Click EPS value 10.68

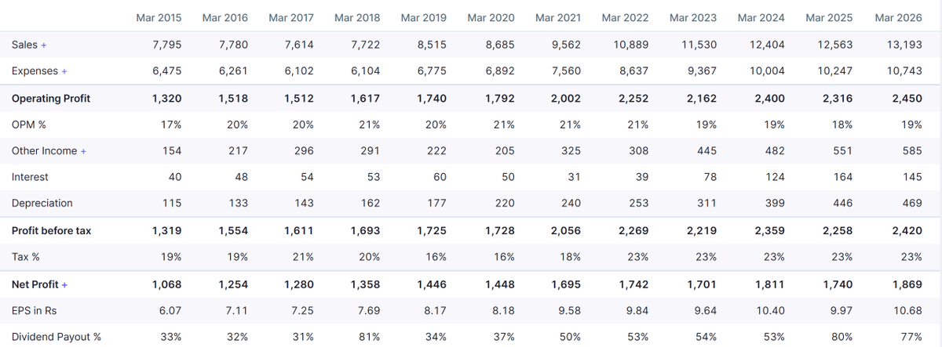[x=909, y=311]
